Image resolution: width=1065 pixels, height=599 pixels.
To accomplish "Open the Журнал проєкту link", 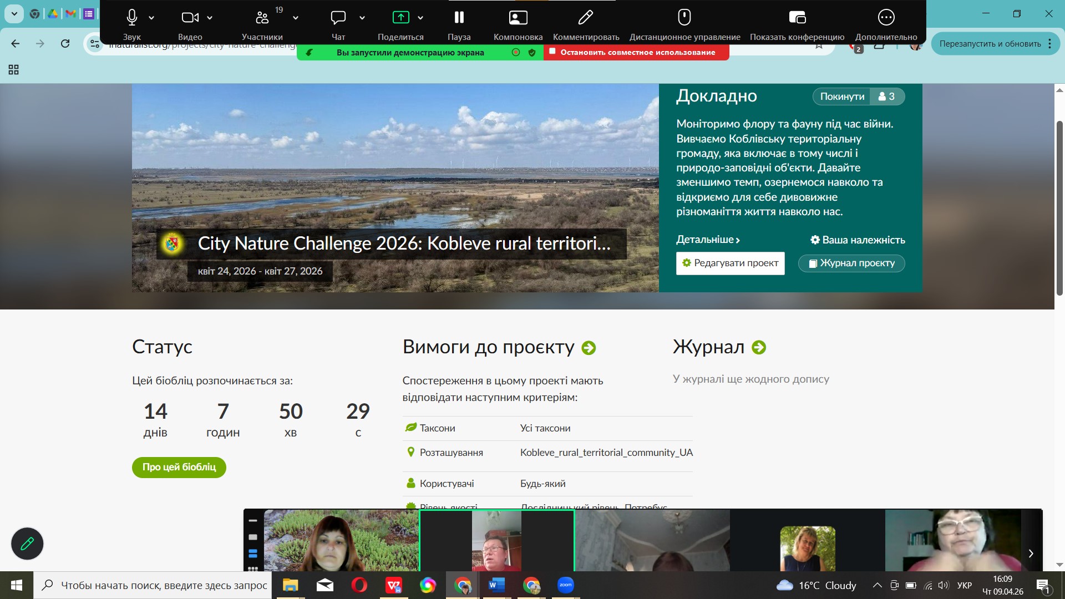I will tap(851, 263).
